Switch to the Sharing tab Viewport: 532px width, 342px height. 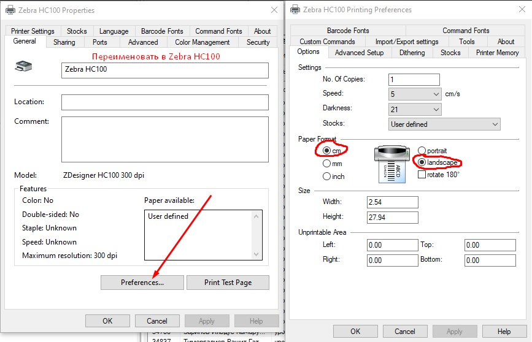tap(64, 42)
